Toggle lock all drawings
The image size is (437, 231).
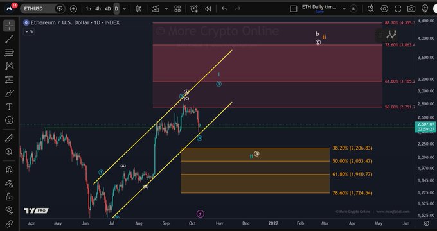coord(9,196)
